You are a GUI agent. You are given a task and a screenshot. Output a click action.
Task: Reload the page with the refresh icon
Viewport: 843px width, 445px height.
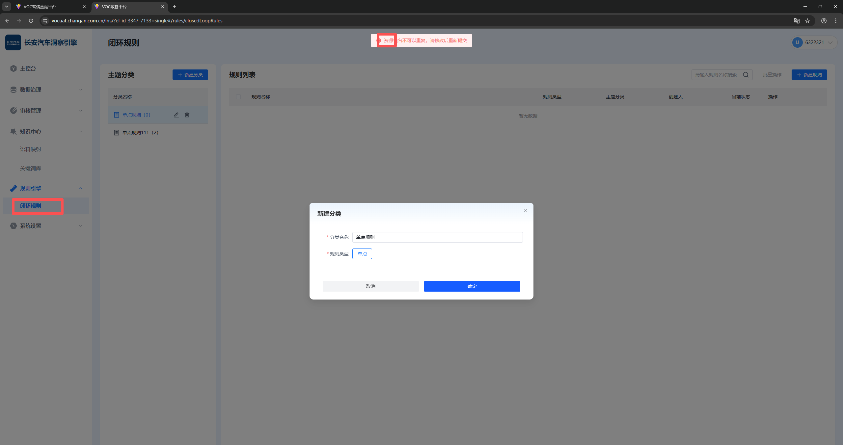[x=31, y=21]
